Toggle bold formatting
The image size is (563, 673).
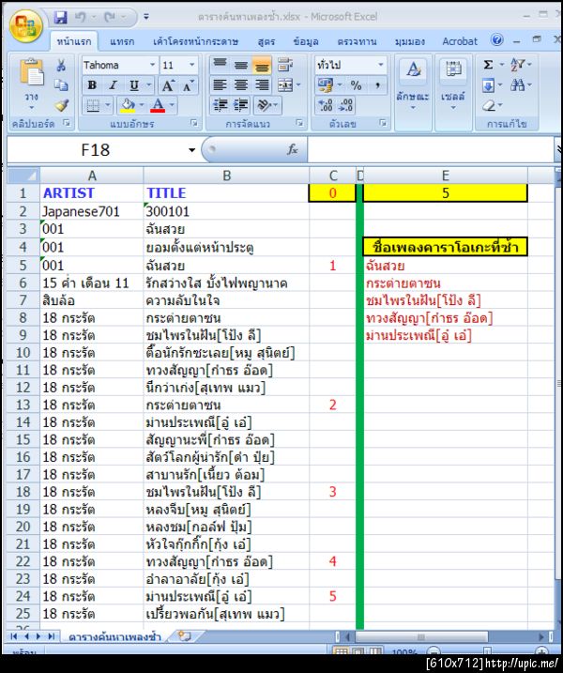92,85
